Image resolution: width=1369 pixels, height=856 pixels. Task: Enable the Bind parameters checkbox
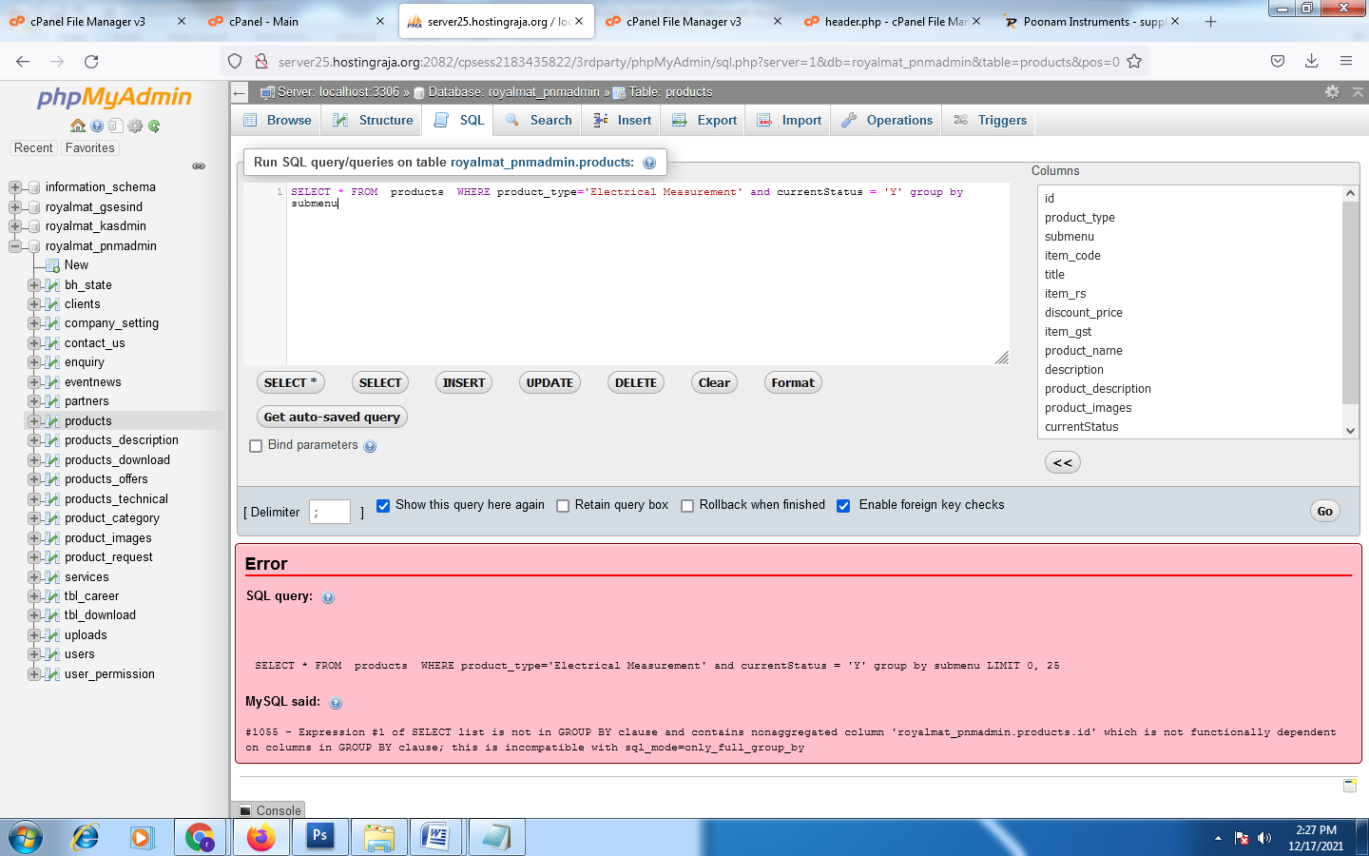tap(256, 446)
